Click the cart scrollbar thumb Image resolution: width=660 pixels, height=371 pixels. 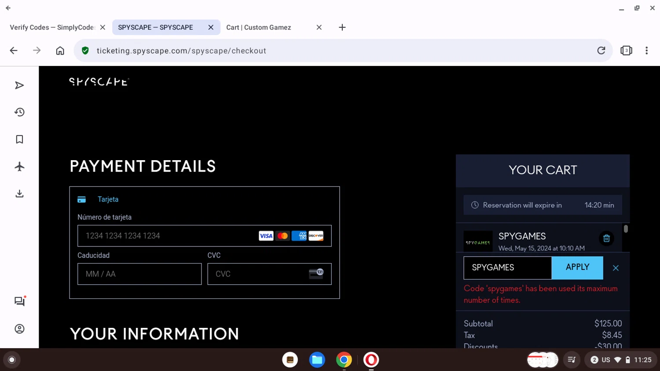coord(626,229)
